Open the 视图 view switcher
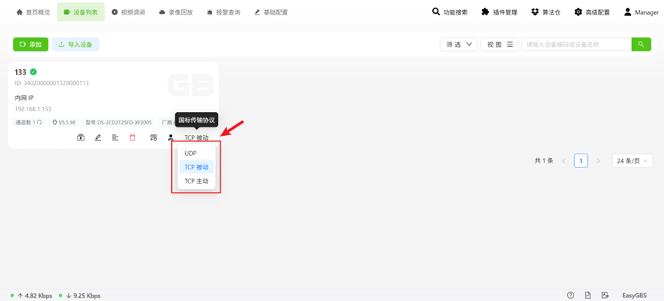Image resolution: width=664 pixels, height=301 pixels. tap(499, 45)
